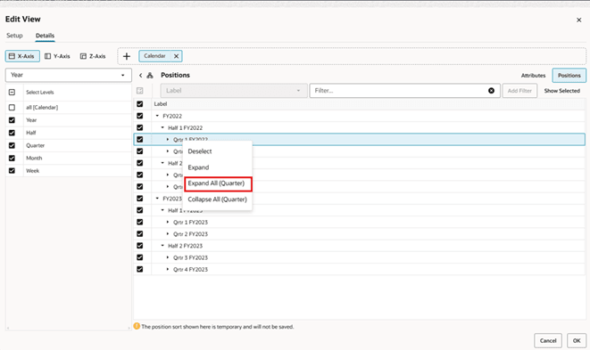Uncheck the Week level checkbox
590x350 pixels.
coord(12,170)
